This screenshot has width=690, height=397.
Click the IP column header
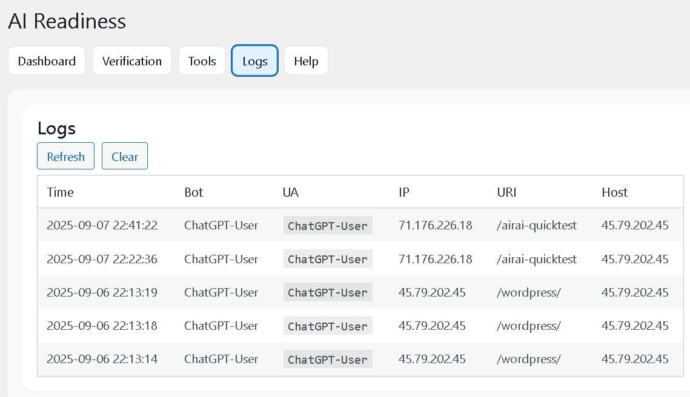point(404,192)
